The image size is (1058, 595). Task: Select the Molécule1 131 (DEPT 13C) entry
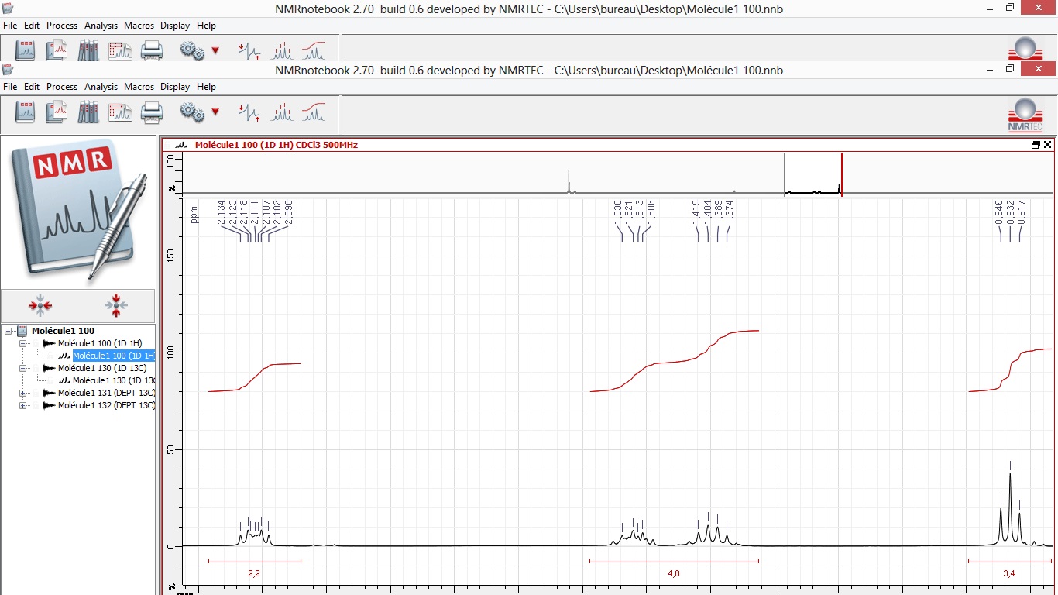point(106,393)
